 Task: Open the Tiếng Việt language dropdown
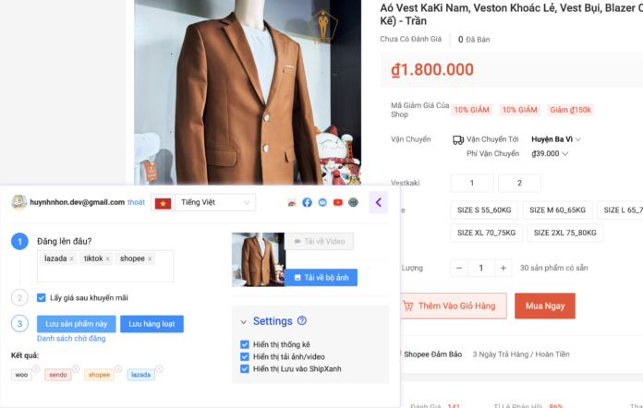216,202
